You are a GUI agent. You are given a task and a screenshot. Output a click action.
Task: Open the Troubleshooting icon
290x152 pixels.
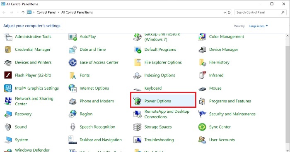point(138,140)
